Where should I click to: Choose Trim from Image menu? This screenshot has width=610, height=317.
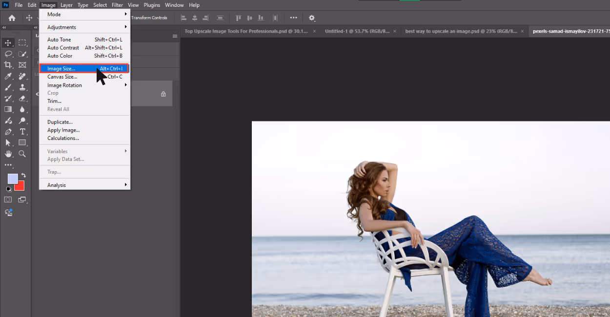pos(84,101)
